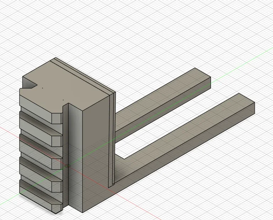Screen dimensions: 273x220
Task: Click empty grid space above the model
Action: [x=142, y=28]
